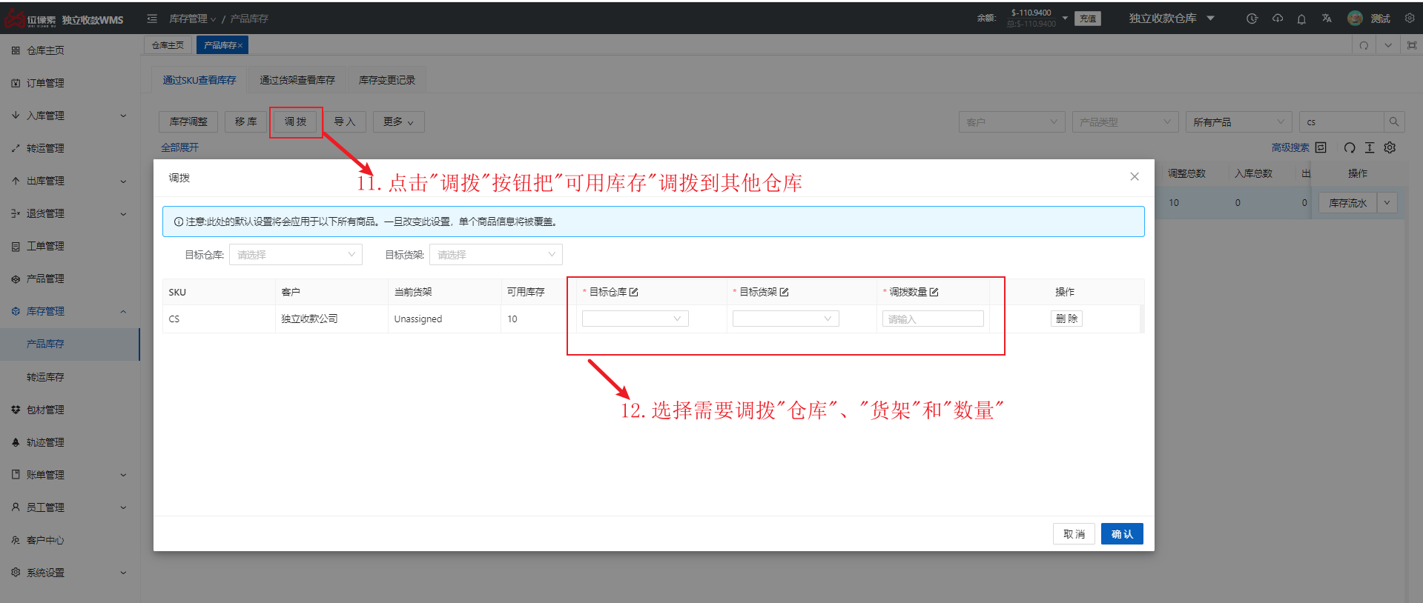Click 删除 in the CS row
Image resolution: width=1423 pixels, height=603 pixels.
pos(1066,319)
